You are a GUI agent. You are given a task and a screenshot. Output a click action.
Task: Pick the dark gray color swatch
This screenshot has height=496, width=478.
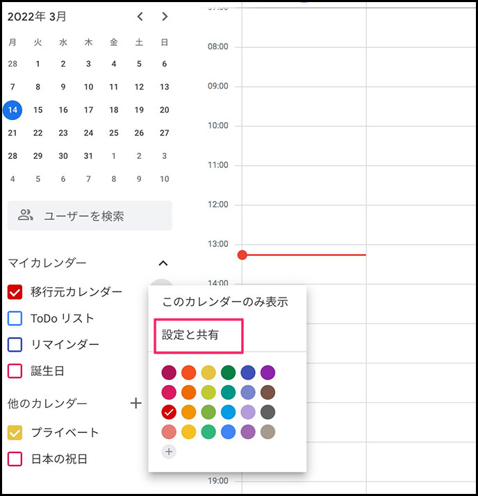267,412
